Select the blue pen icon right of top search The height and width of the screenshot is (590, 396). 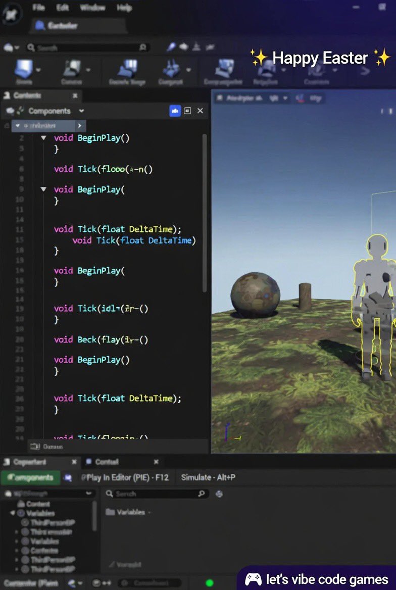pyautogui.click(x=171, y=46)
